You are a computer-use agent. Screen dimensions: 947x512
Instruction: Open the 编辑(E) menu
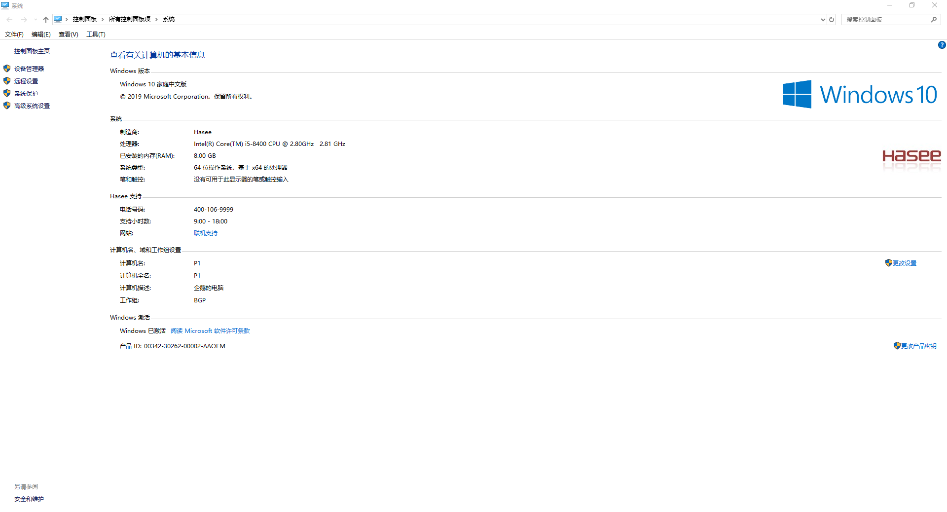(41, 35)
